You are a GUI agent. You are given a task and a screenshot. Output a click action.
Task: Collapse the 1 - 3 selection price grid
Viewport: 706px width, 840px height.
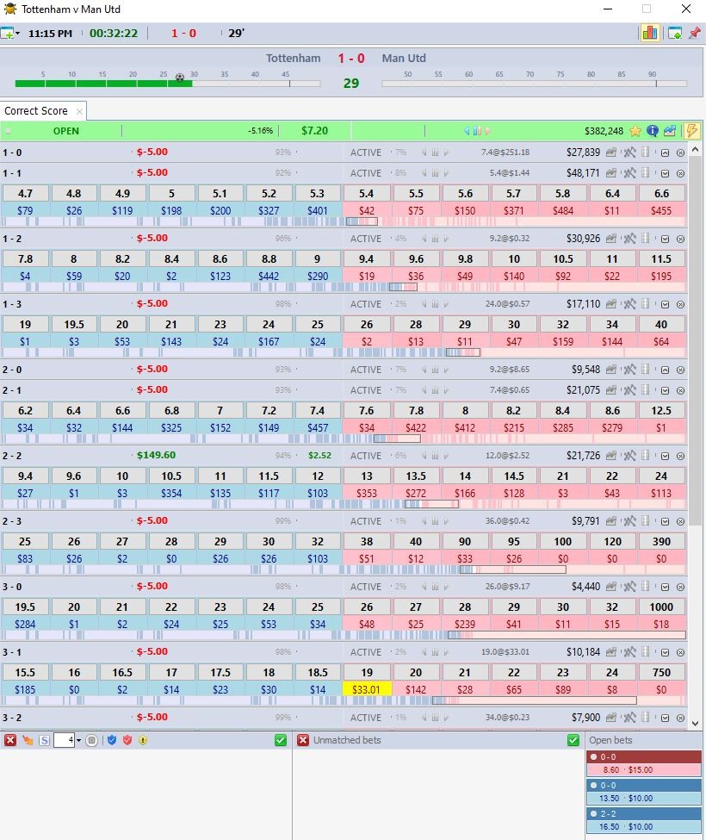[x=665, y=304]
